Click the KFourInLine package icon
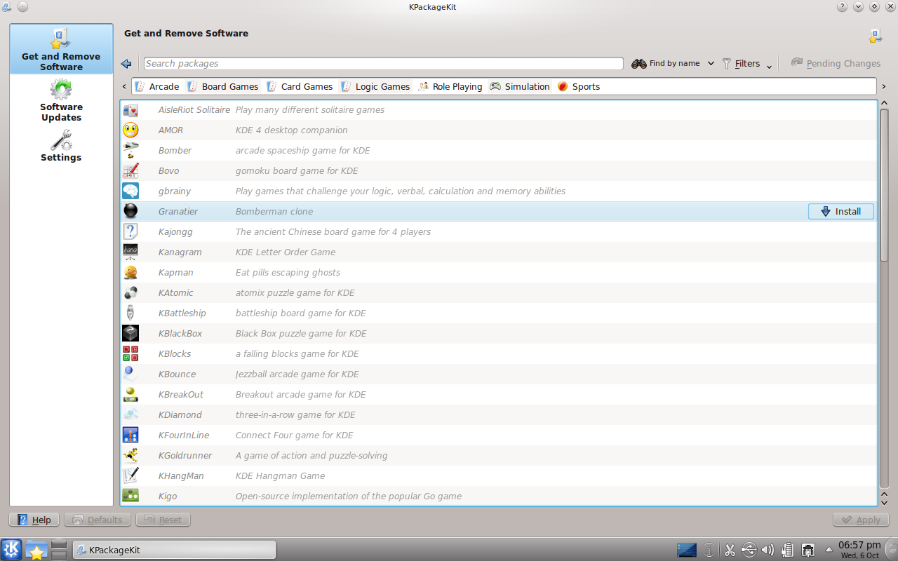 [x=130, y=435]
